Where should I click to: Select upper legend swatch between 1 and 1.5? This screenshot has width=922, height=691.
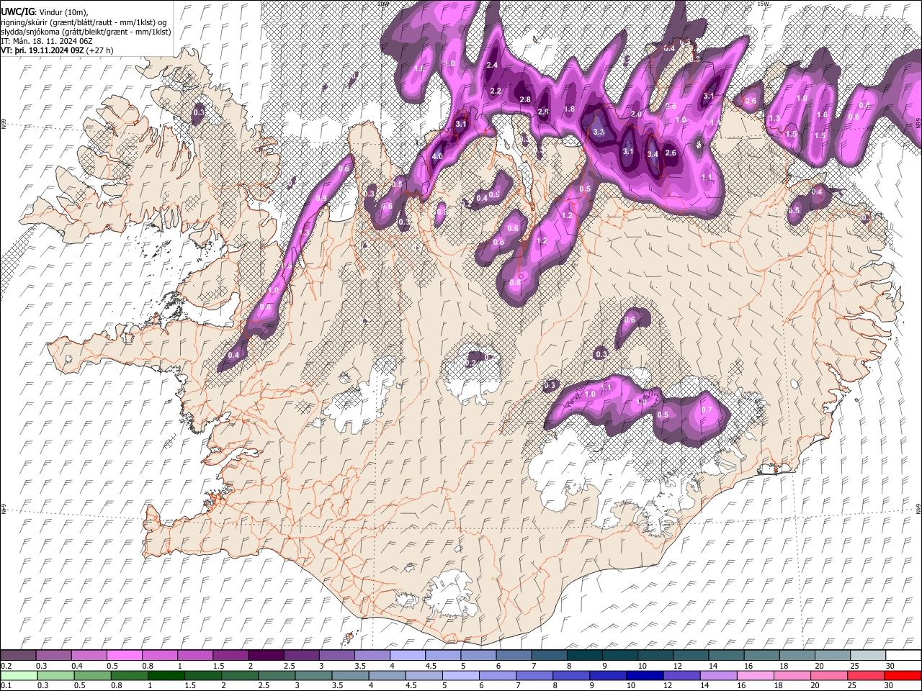pos(194,656)
